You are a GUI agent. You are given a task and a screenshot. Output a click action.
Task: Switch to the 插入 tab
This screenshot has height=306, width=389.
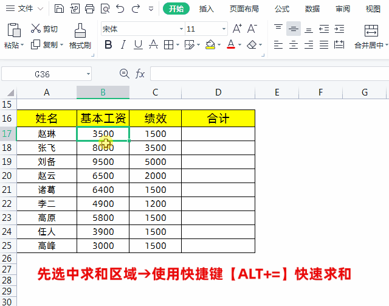tap(206, 9)
